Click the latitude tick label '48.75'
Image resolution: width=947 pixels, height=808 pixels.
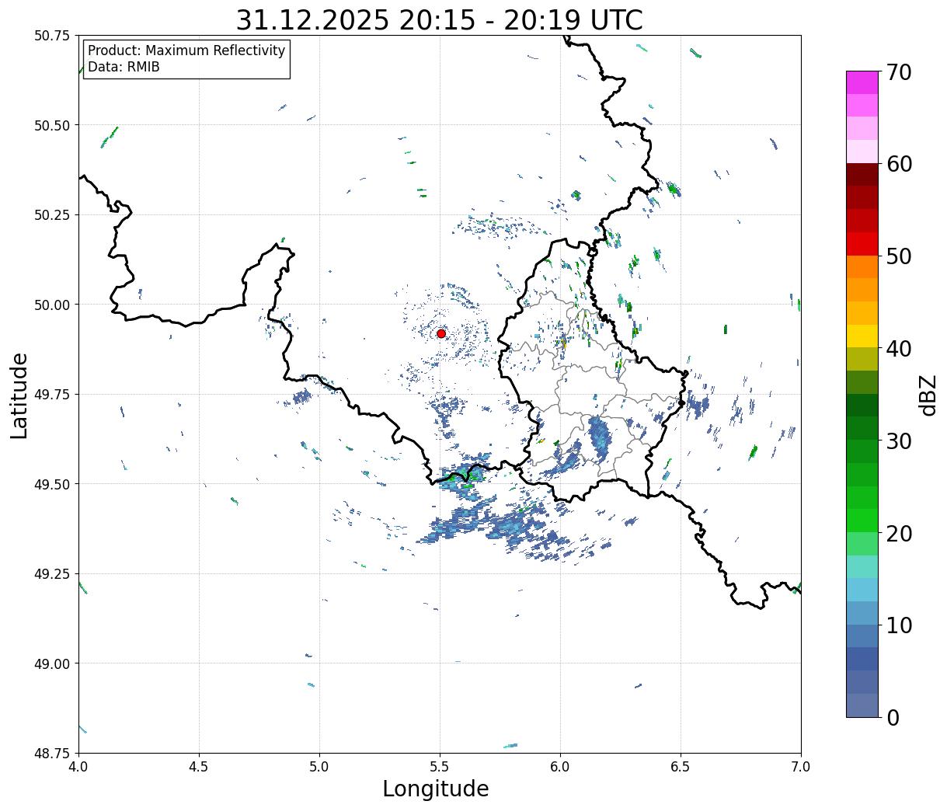pyautogui.click(x=53, y=753)
